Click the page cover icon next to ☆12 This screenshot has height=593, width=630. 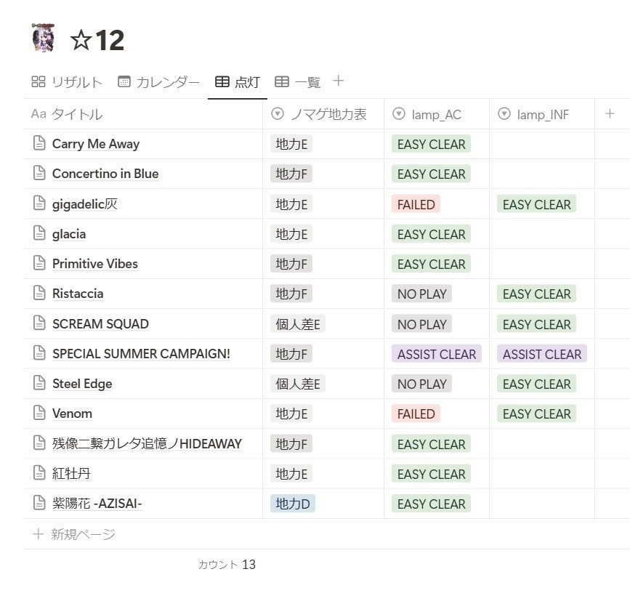point(43,38)
